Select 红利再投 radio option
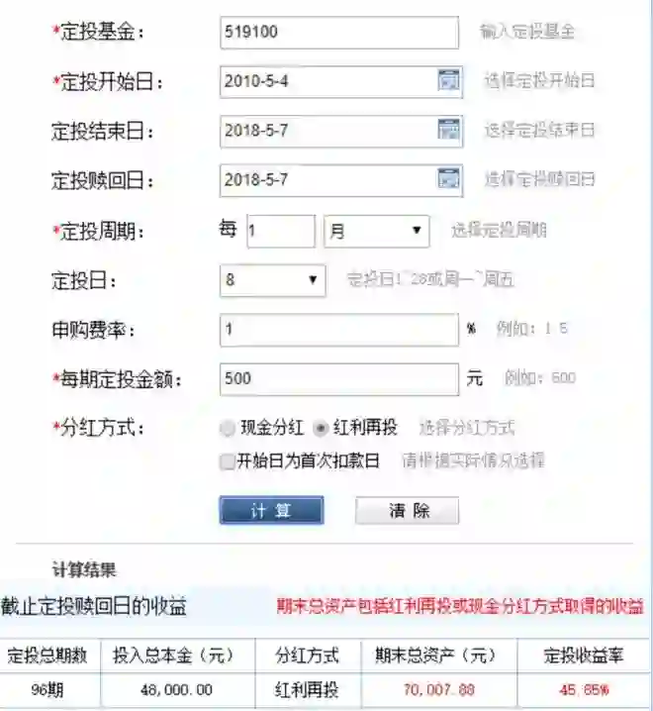 coord(321,429)
